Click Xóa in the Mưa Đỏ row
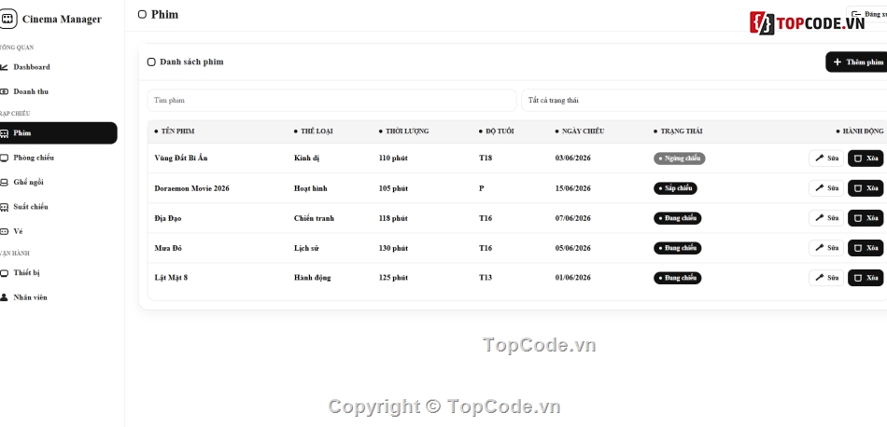This screenshot has width=887, height=427. click(866, 248)
